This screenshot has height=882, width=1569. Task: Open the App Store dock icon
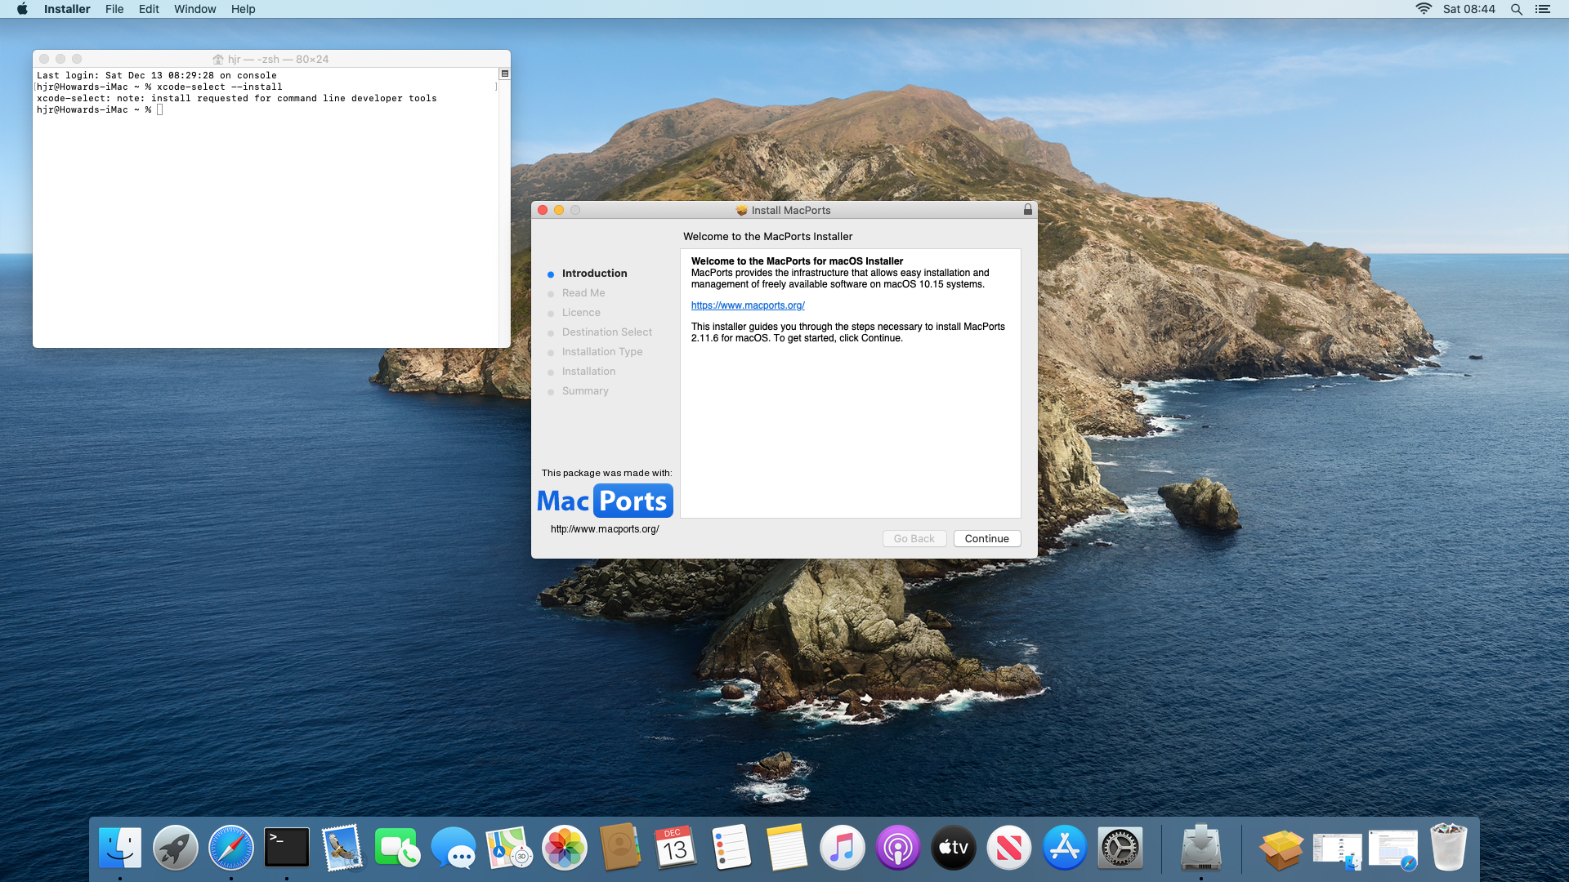tap(1065, 848)
